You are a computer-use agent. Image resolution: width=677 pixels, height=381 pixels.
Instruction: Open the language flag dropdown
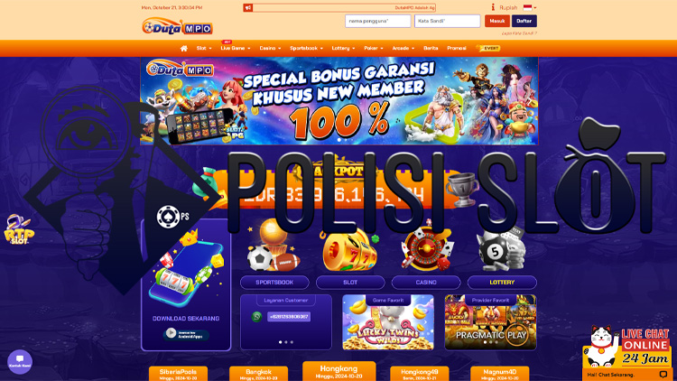(x=530, y=7)
